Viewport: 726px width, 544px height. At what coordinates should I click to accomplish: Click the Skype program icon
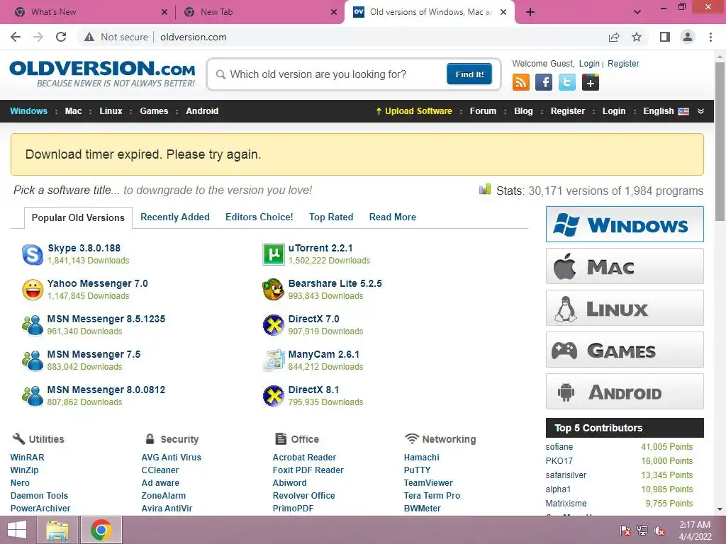[x=33, y=254]
